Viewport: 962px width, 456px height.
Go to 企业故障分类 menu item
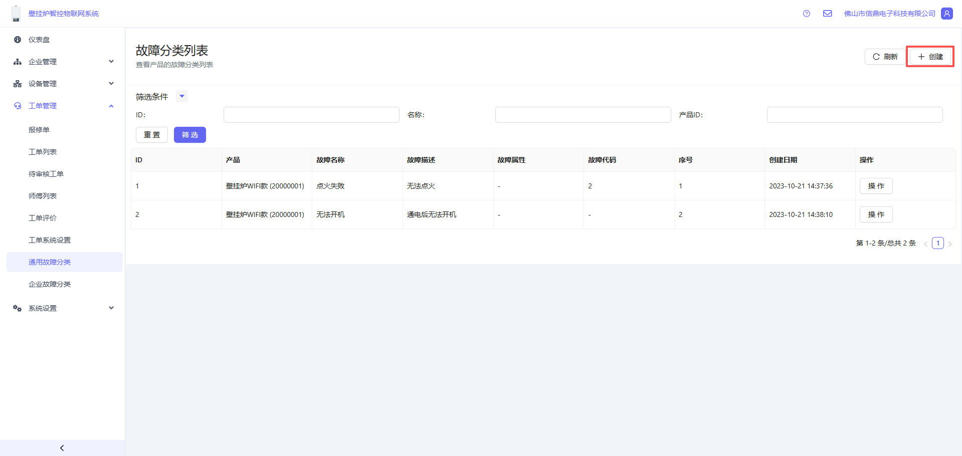tap(50, 284)
